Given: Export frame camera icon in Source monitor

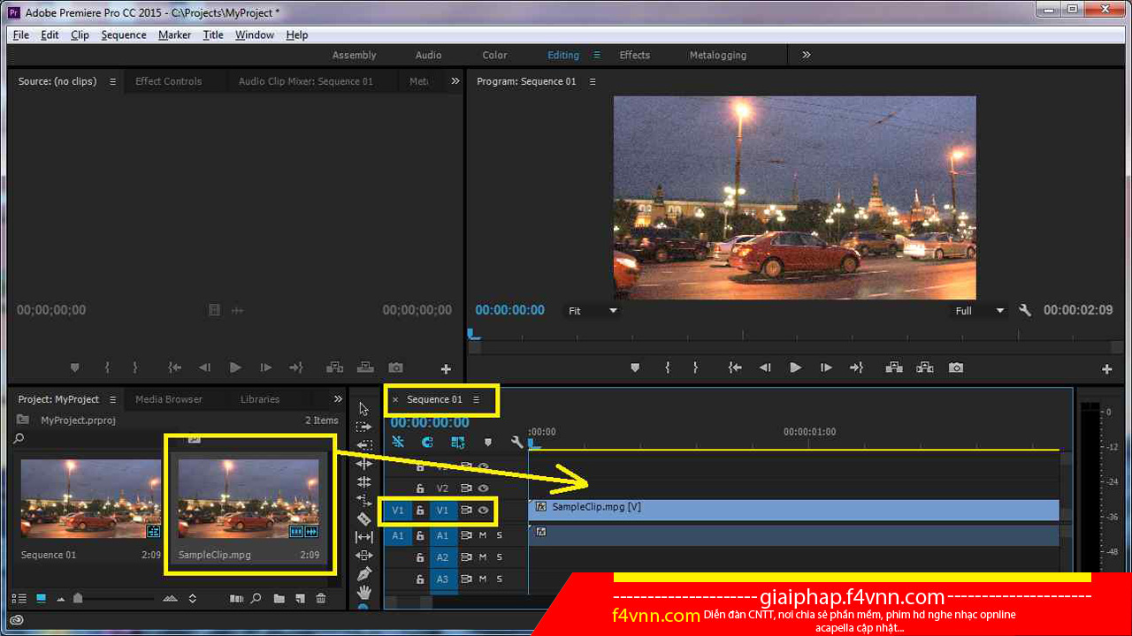Looking at the screenshot, I should coord(395,367).
